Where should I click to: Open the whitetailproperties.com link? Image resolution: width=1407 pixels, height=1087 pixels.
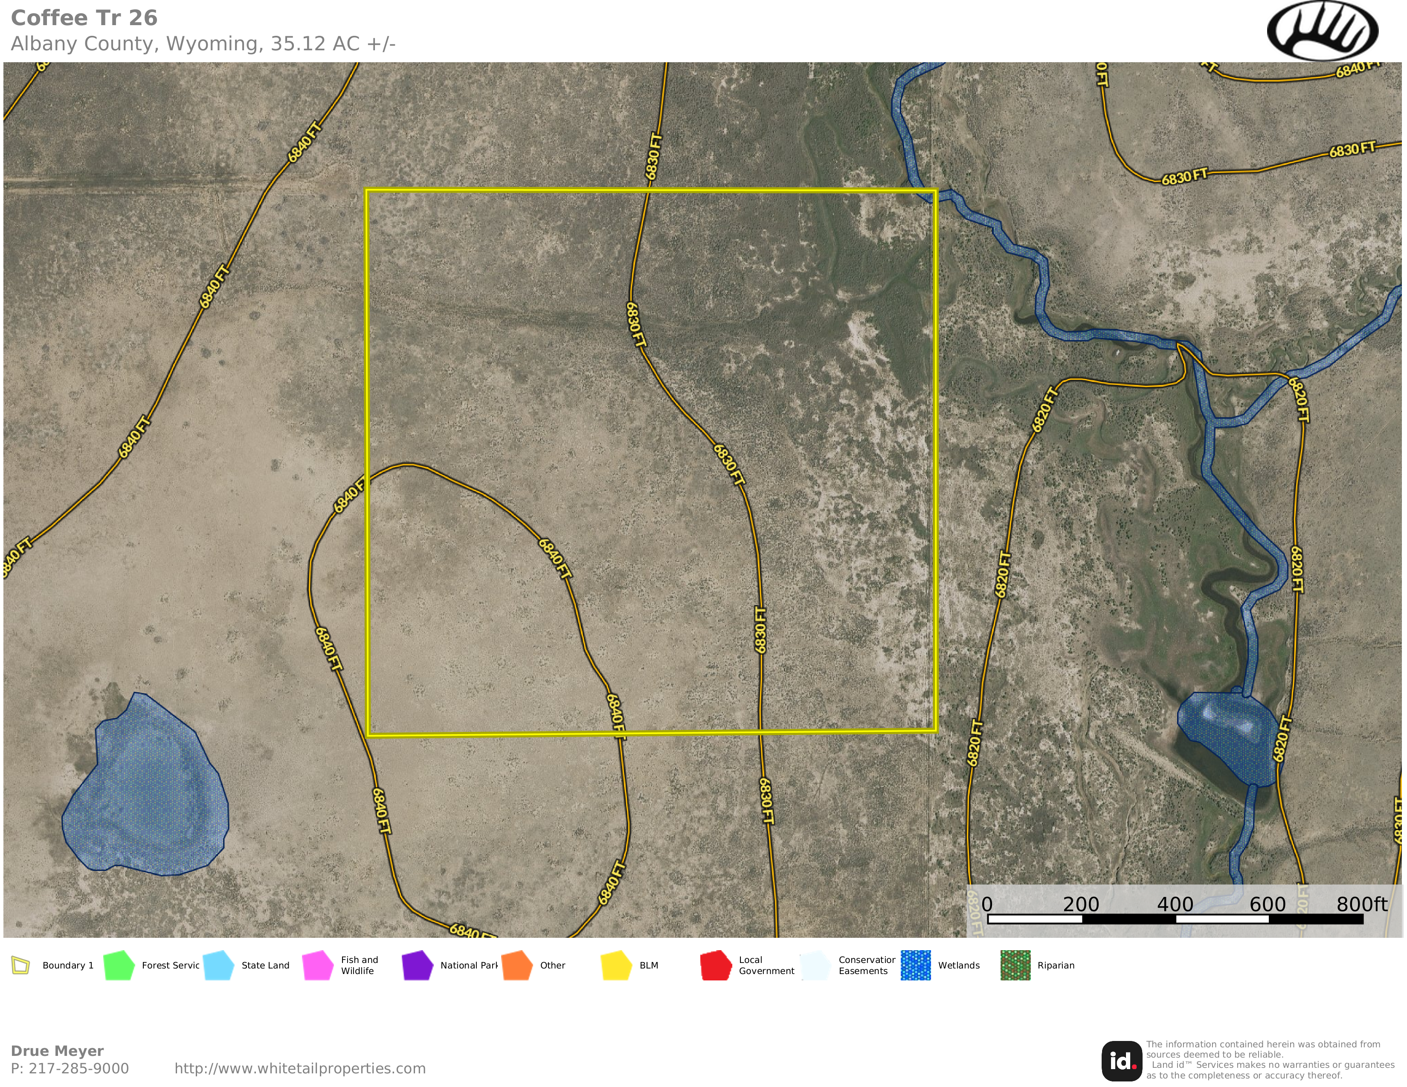(x=299, y=1068)
